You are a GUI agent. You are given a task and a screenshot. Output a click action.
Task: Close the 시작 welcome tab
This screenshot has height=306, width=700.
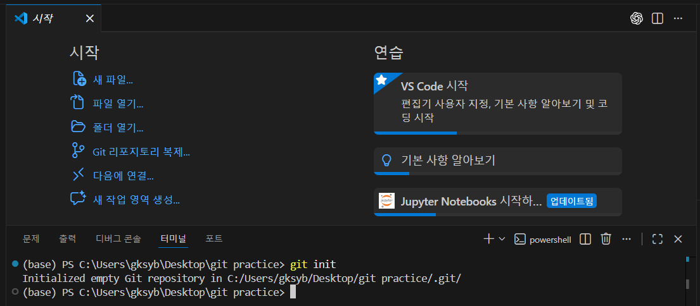90,18
